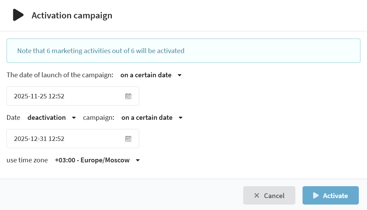The image size is (367, 210).
Task: Click arrow beside deactivation 'on a certain date'
Action: point(181,118)
